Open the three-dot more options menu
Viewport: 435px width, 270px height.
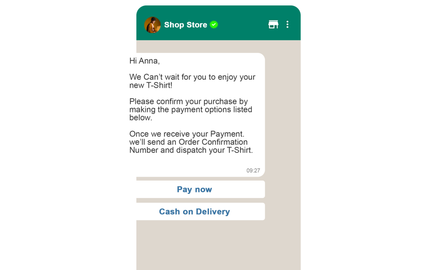tap(288, 24)
